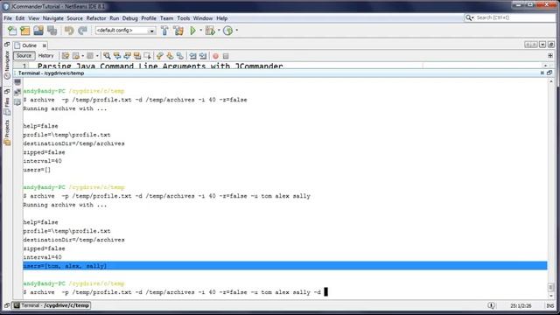Expand the Run Project arrow dropdown

(x=200, y=31)
